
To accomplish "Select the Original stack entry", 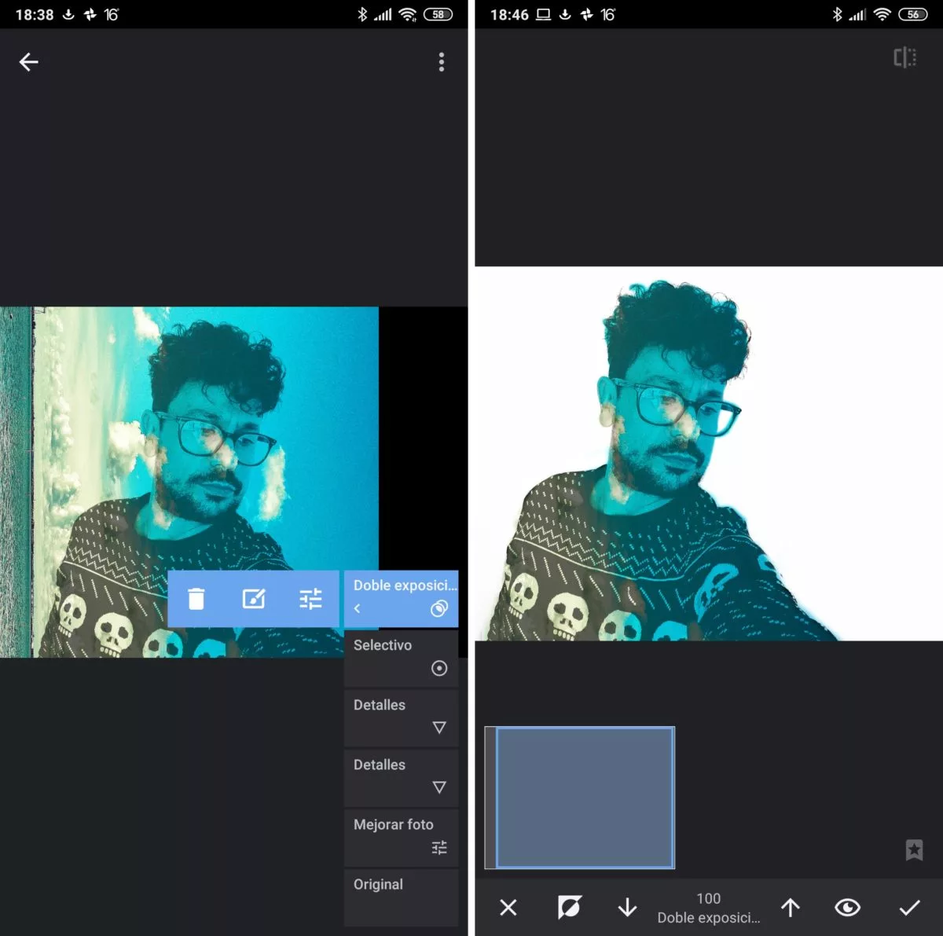I will (401, 894).
